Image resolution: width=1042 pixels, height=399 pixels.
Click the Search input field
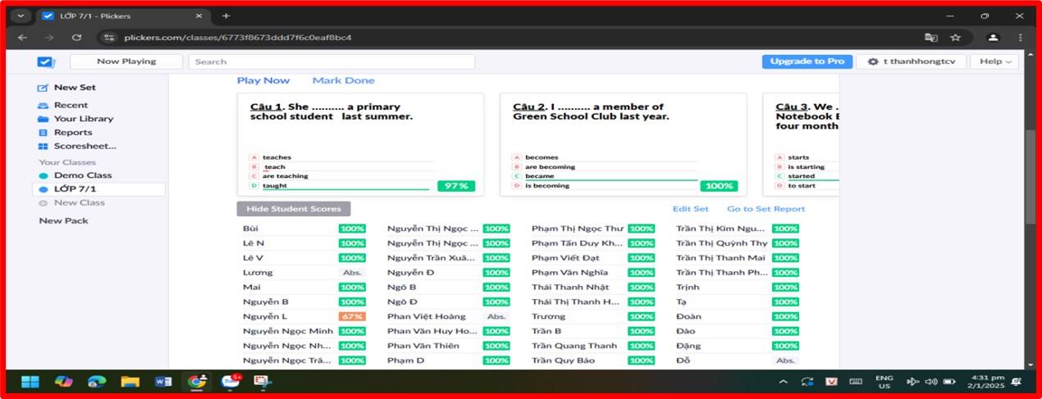tap(331, 61)
